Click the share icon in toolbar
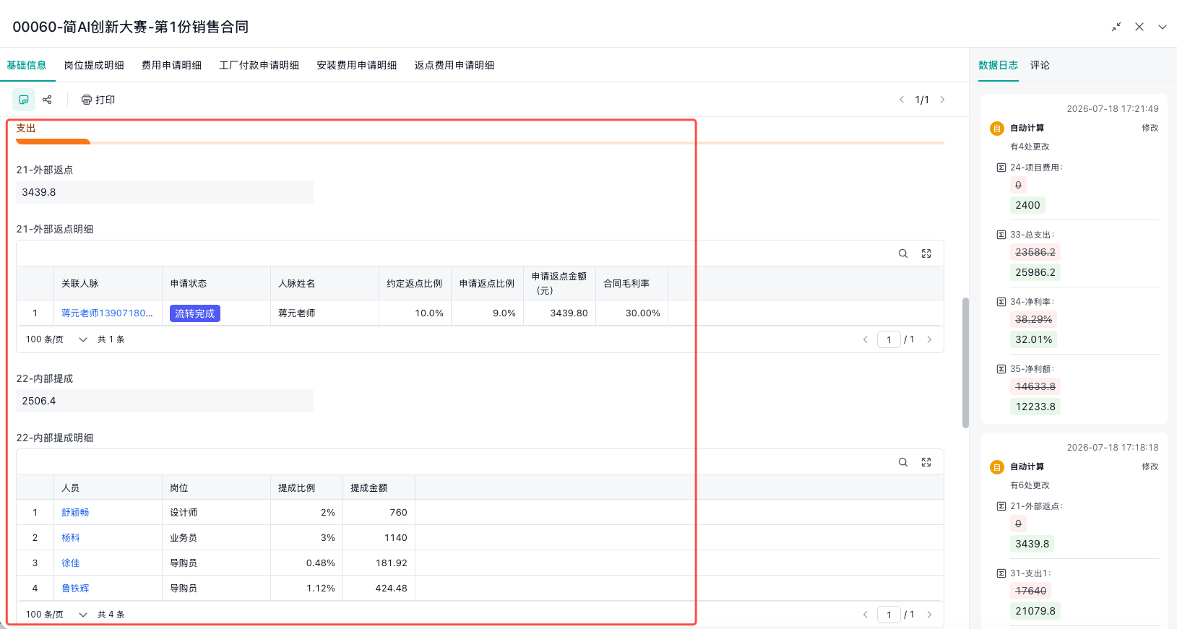Image resolution: width=1177 pixels, height=629 pixels. point(47,100)
